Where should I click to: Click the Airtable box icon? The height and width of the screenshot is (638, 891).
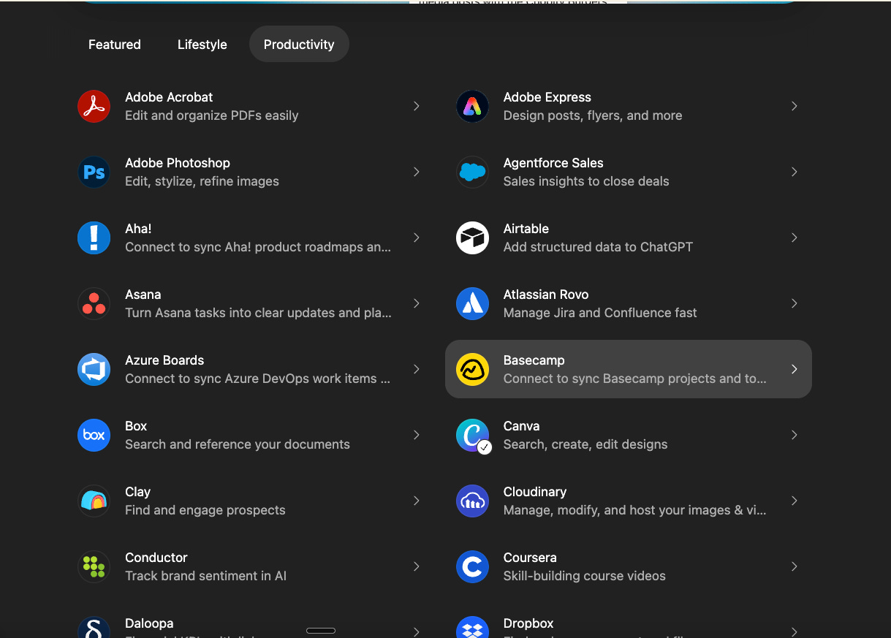472,238
